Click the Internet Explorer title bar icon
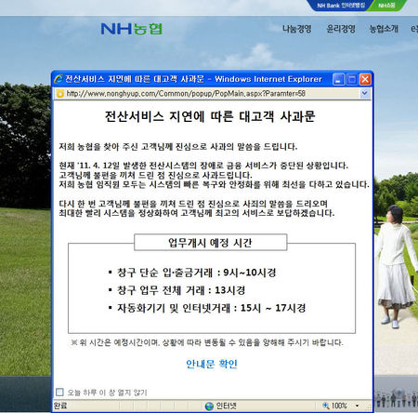Screen dimensions: 418x413 tap(59, 79)
